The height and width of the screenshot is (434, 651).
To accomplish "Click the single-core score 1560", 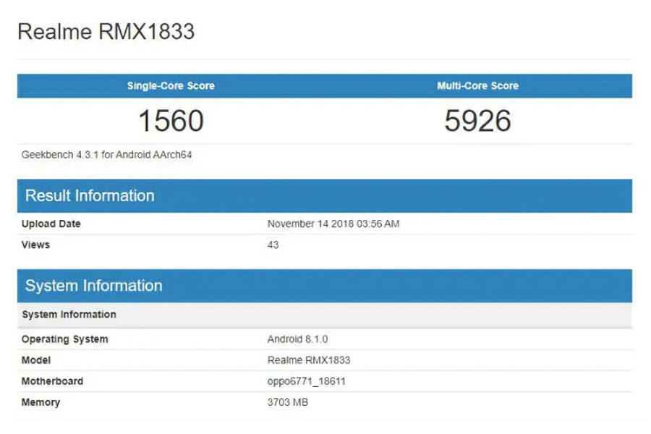I will pos(171,120).
